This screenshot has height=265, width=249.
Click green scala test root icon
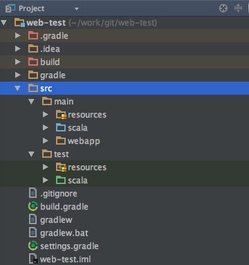(x=61, y=180)
